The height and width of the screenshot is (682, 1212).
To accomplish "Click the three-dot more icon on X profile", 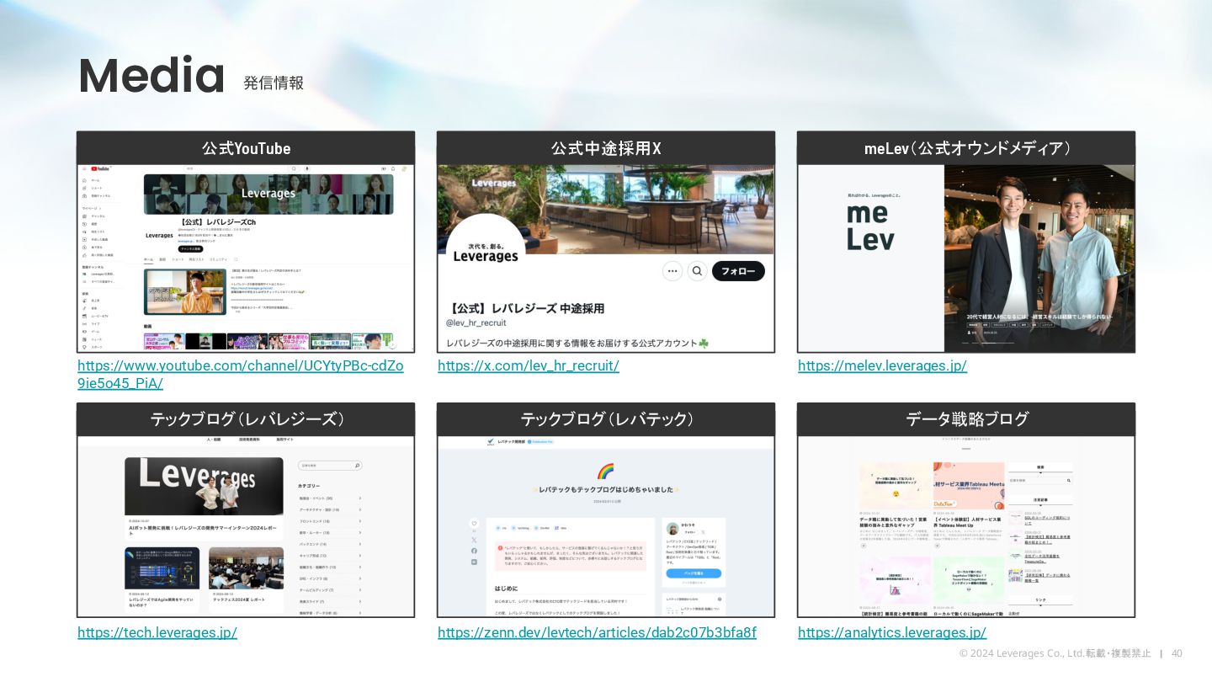I will pyautogui.click(x=672, y=271).
